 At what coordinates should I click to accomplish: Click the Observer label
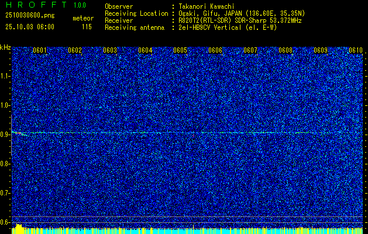(x=119, y=6)
